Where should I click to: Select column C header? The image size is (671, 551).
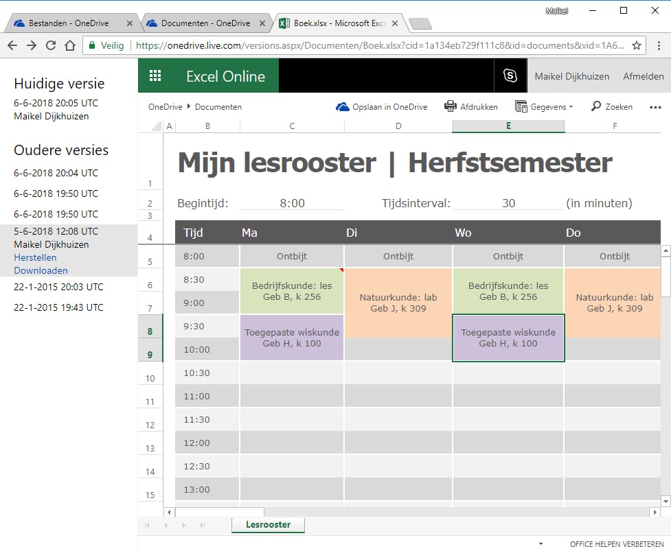pyautogui.click(x=292, y=126)
